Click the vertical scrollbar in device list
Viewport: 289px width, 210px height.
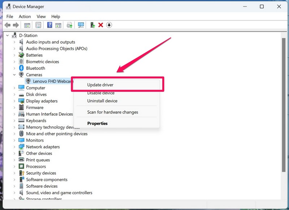coord(284,108)
